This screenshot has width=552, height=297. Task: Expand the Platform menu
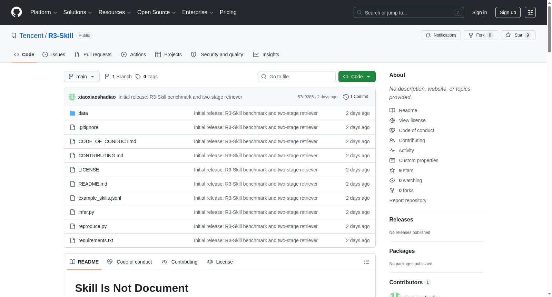click(x=44, y=12)
